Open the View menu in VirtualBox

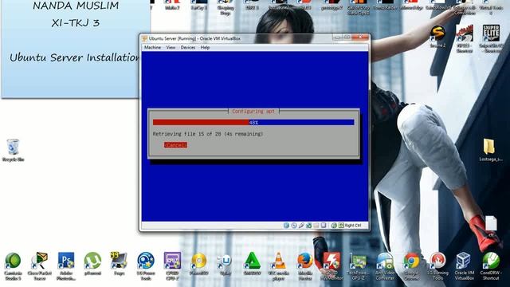coord(171,48)
